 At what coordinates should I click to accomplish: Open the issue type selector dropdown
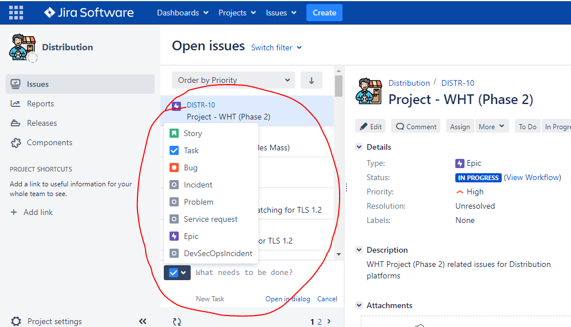pyautogui.click(x=178, y=273)
